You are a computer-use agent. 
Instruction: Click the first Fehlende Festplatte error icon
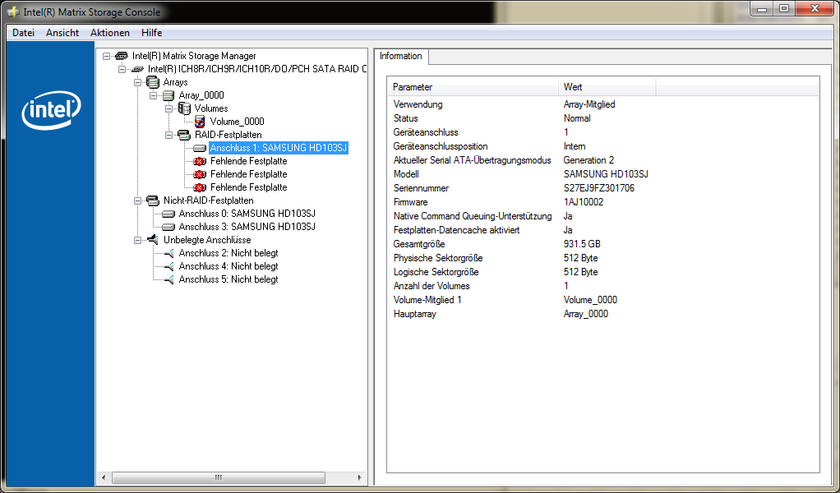(200, 161)
